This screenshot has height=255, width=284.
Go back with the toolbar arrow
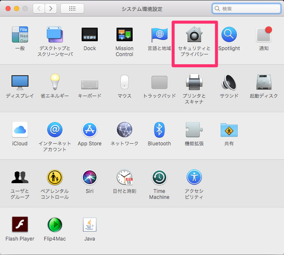(39, 8)
